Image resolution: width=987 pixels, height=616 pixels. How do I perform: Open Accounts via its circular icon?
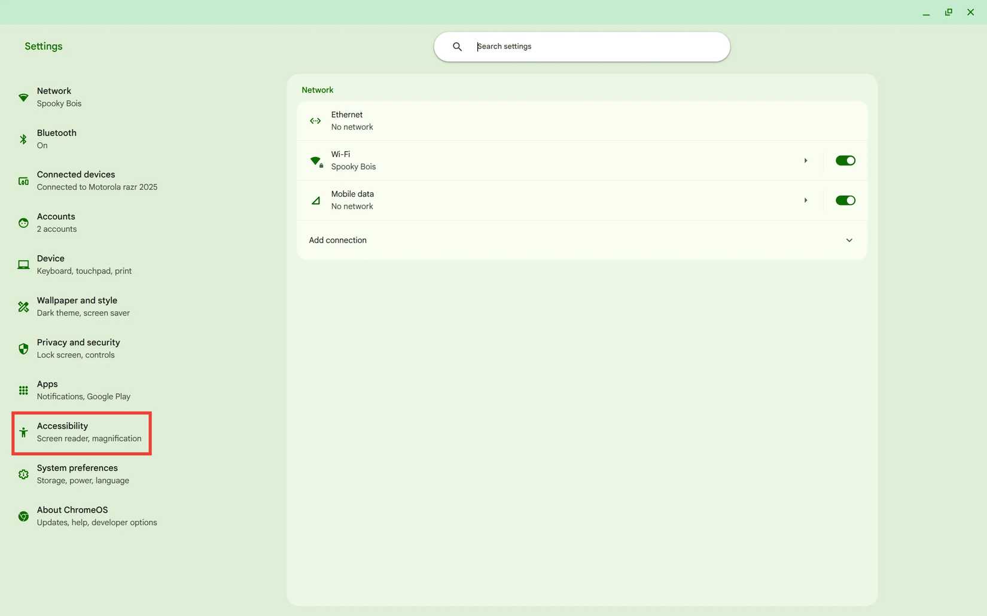pyautogui.click(x=23, y=222)
